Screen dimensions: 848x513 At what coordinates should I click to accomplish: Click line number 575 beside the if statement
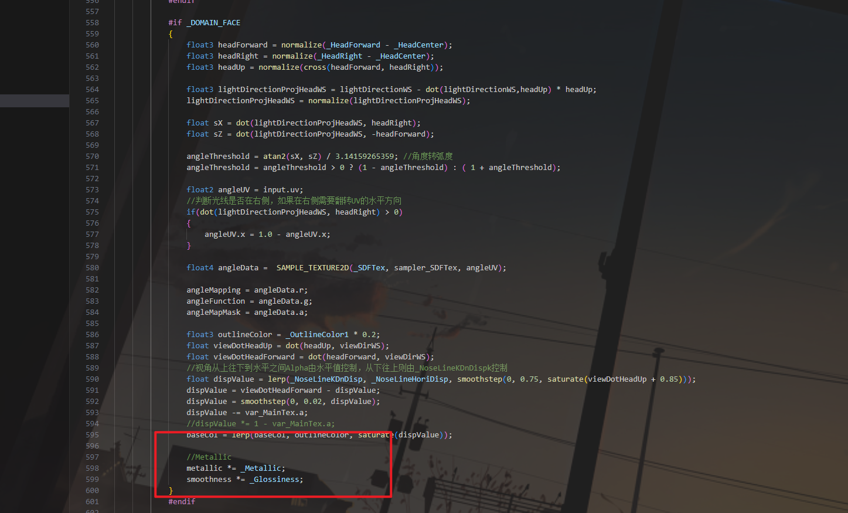click(92, 212)
